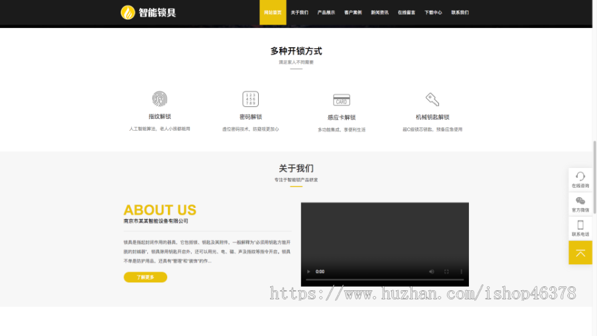Click the 0:00 video time display
The height and width of the screenshot is (336, 597).
coord(320,272)
